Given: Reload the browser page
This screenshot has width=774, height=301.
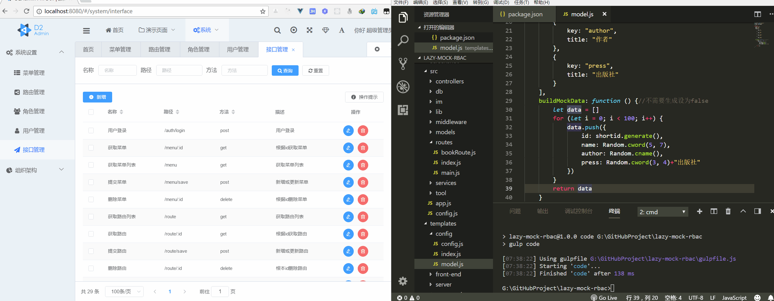Looking at the screenshot, I should pos(27,11).
